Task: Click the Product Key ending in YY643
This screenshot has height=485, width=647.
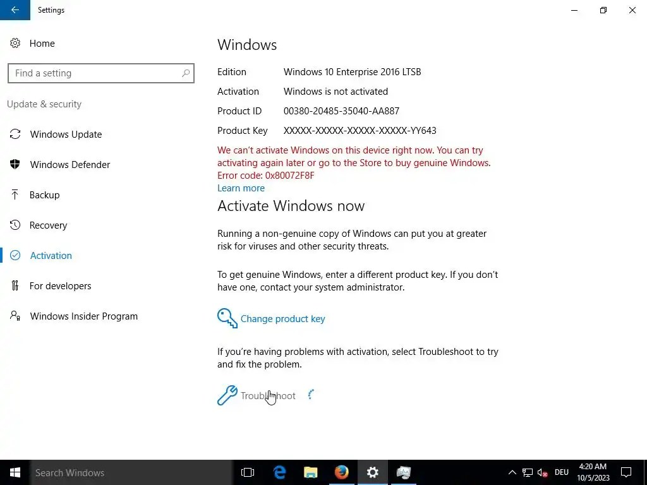Action: click(360, 131)
